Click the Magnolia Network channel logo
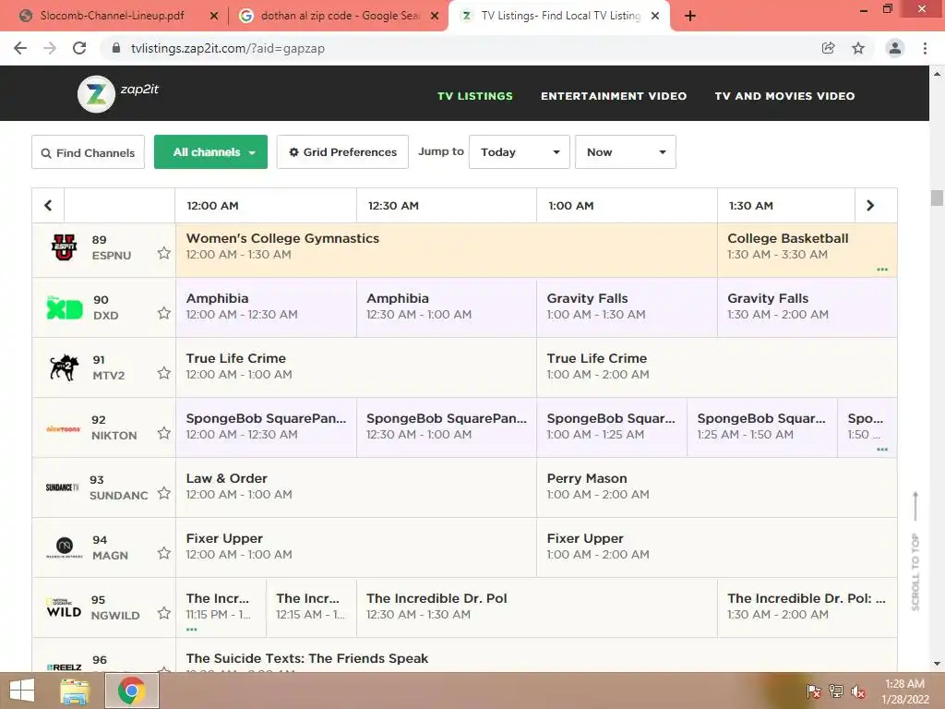945x709 pixels. [65, 547]
